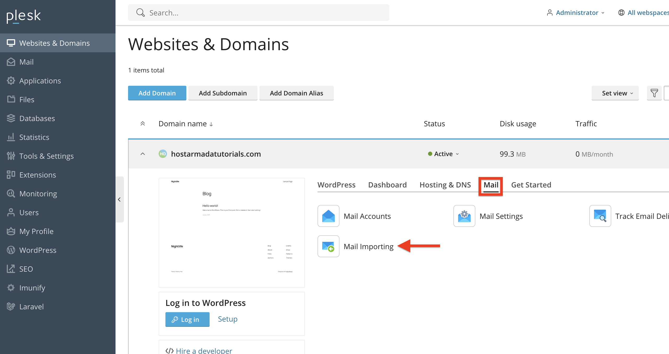Collapse all domains with double-chevron icon

tap(143, 124)
